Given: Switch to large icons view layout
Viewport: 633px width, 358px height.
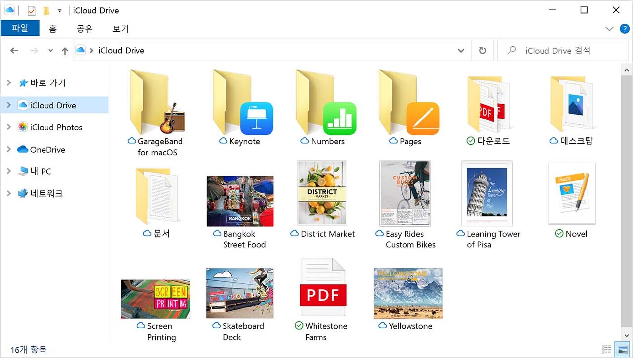Looking at the screenshot, I should click(621, 349).
